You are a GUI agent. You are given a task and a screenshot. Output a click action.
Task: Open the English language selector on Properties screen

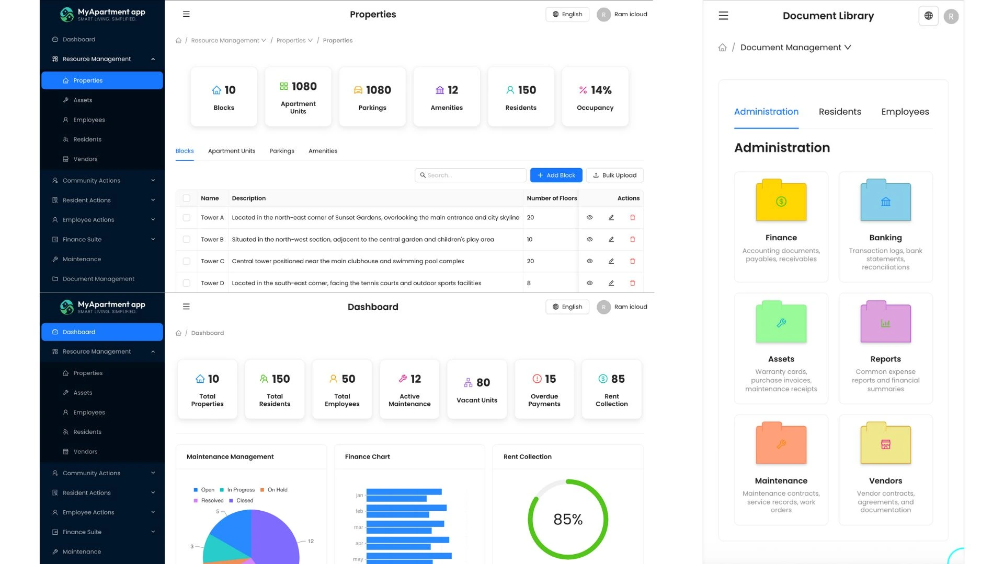click(x=567, y=14)
